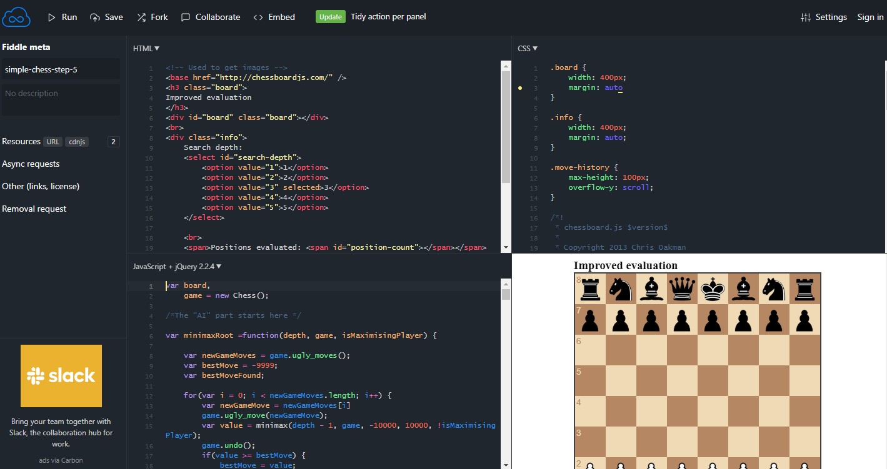Click the No description input box

(61, 99)
